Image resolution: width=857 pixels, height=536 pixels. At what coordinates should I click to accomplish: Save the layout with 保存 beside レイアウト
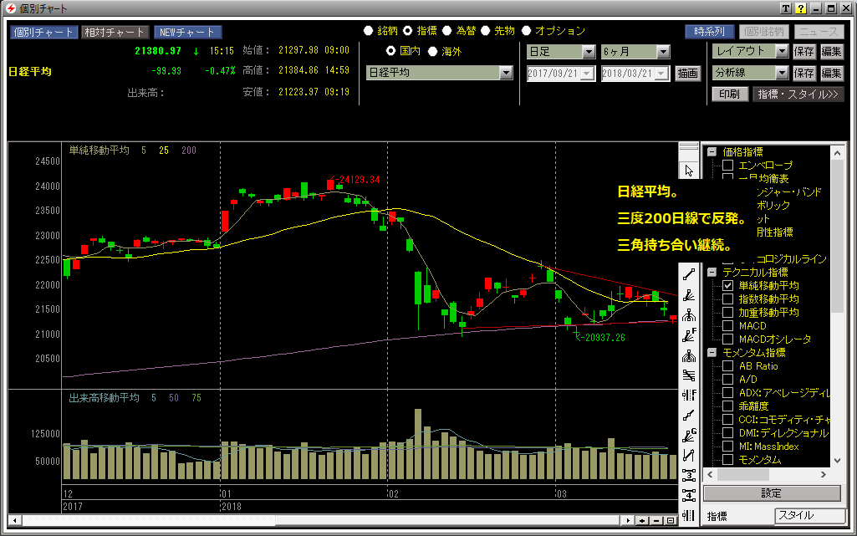(x=804, y=51)
